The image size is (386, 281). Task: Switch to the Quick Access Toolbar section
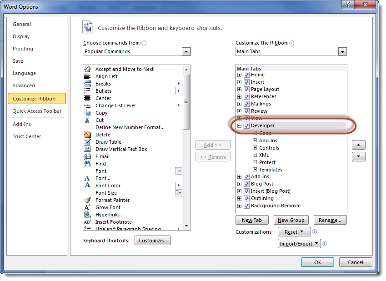click(37, 111)
